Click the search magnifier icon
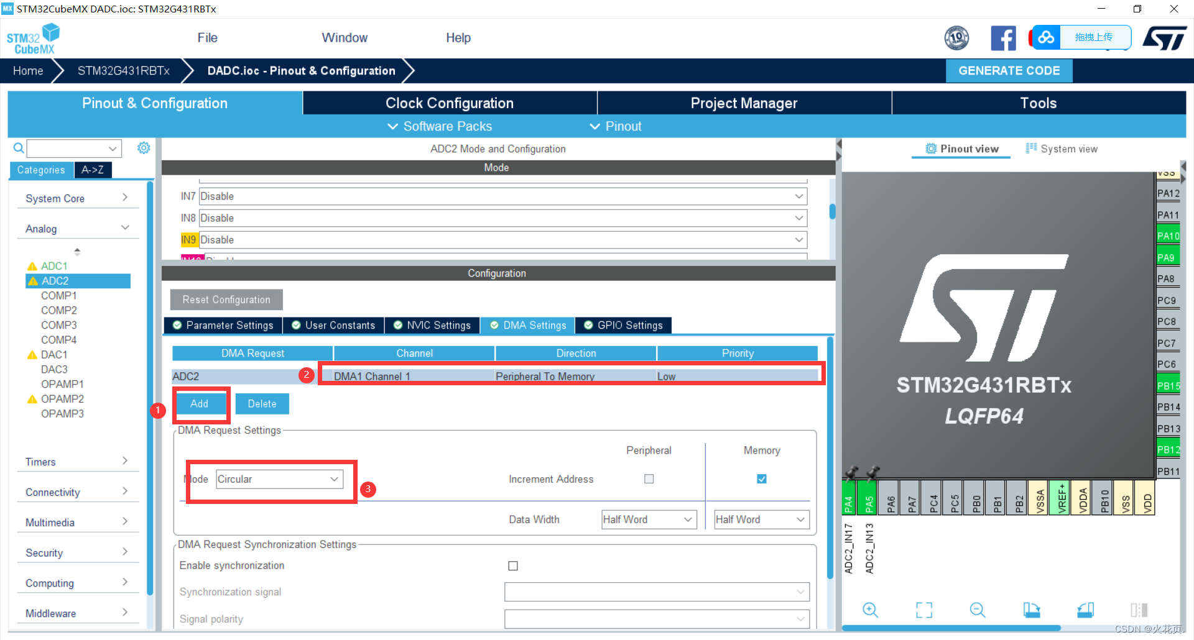The width and height of the screenshot is (1194, 640). pyautogui.click(x=19, y=148)
